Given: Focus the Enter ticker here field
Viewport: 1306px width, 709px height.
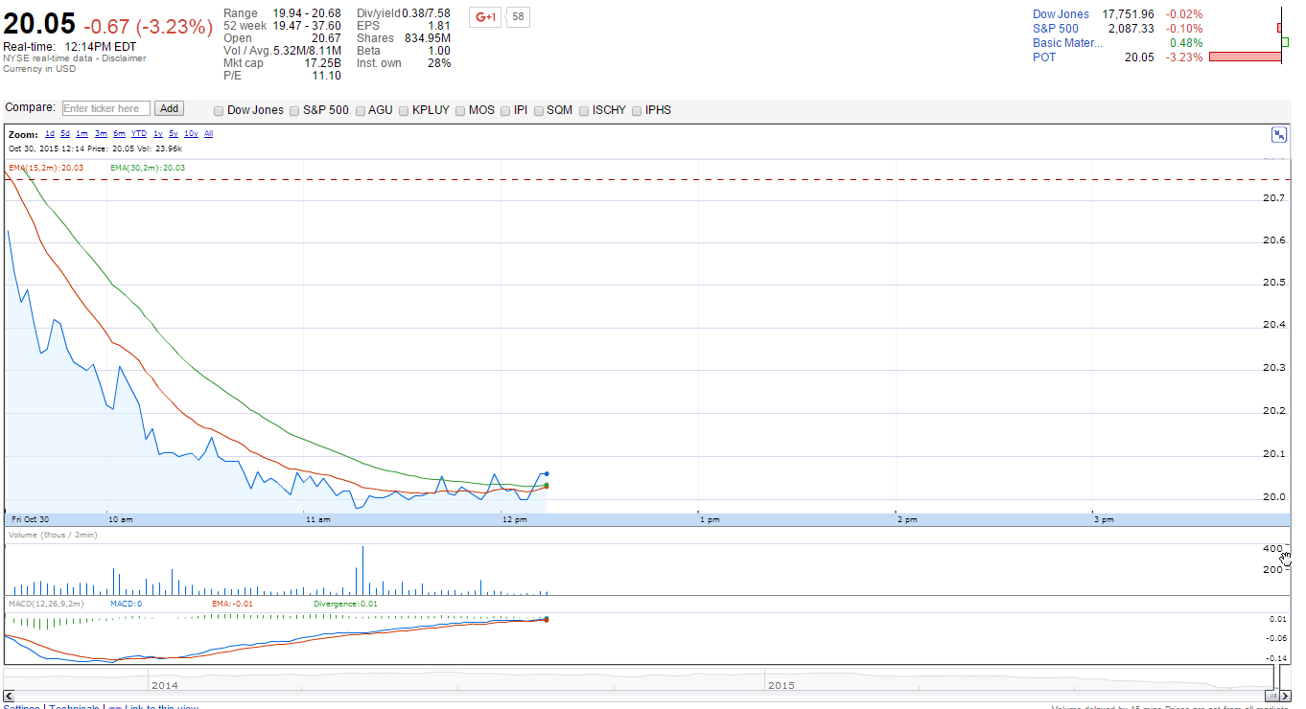Looking at the screenshot, I should point(105,109).
